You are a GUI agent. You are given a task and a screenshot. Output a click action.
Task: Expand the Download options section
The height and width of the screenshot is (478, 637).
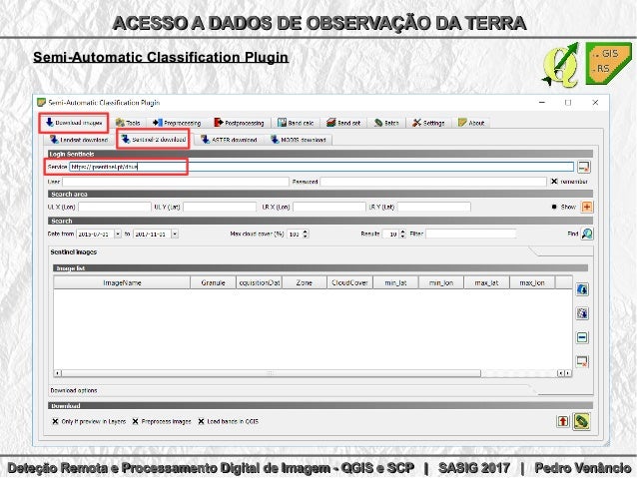(74, 390)
